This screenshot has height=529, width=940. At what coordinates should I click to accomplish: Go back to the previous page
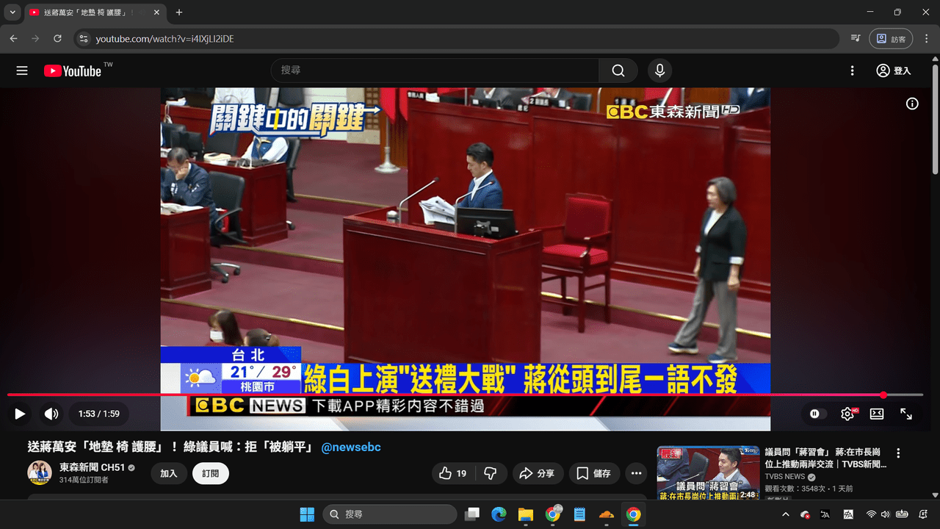[13, 38]
